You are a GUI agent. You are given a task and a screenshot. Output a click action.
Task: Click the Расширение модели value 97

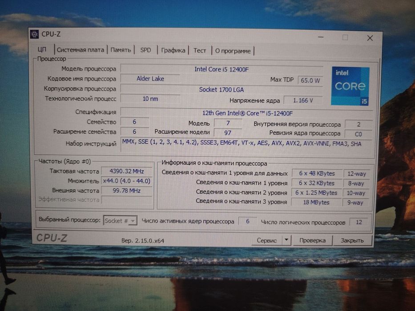[x=228, y=132]
